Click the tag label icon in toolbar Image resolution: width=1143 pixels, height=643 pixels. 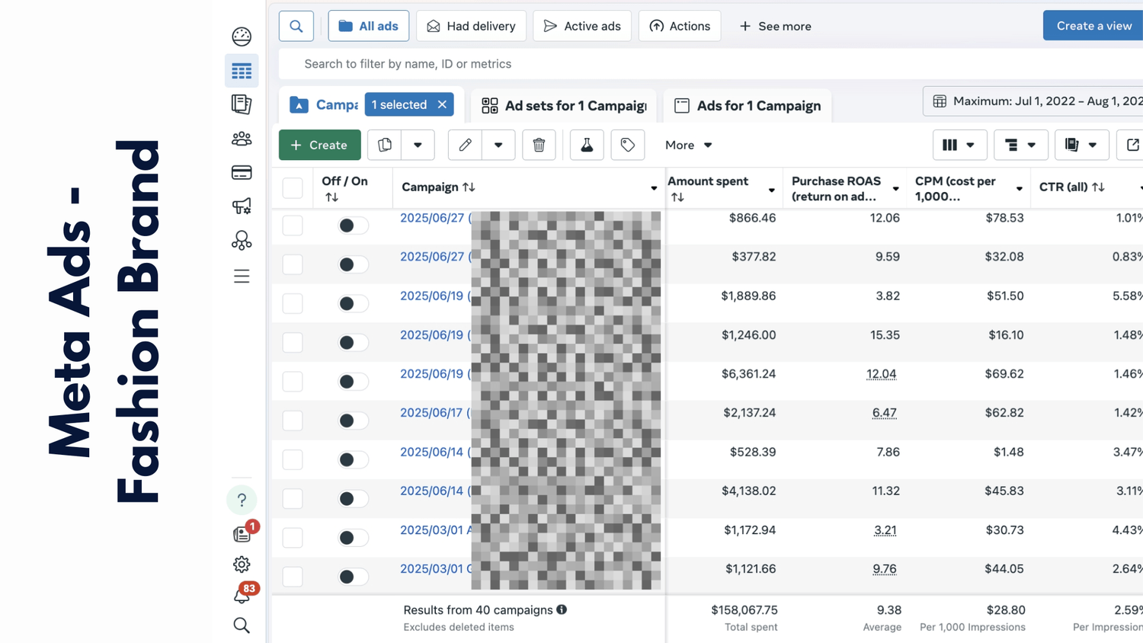[627, 145]
